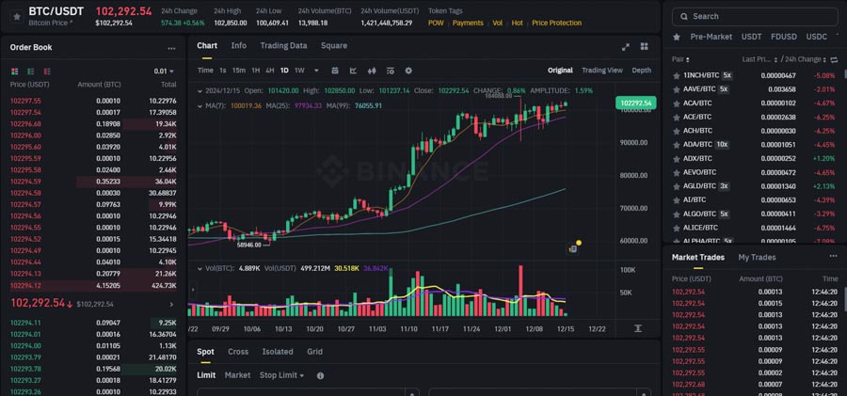
Task: Click the Market Trades list scrollbar
Action: point(845,299)
